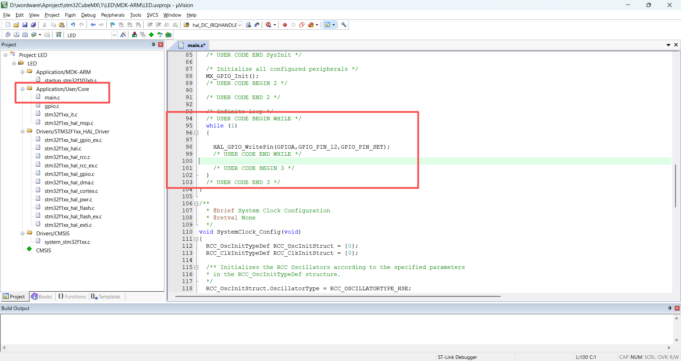Download code to flash with LOAD icon
Screen dimensions: 681x361
[x=59, y=35]
